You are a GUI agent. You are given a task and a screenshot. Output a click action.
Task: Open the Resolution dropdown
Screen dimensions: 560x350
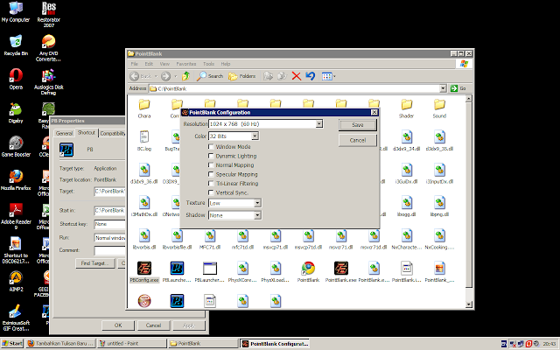[318, 124]
